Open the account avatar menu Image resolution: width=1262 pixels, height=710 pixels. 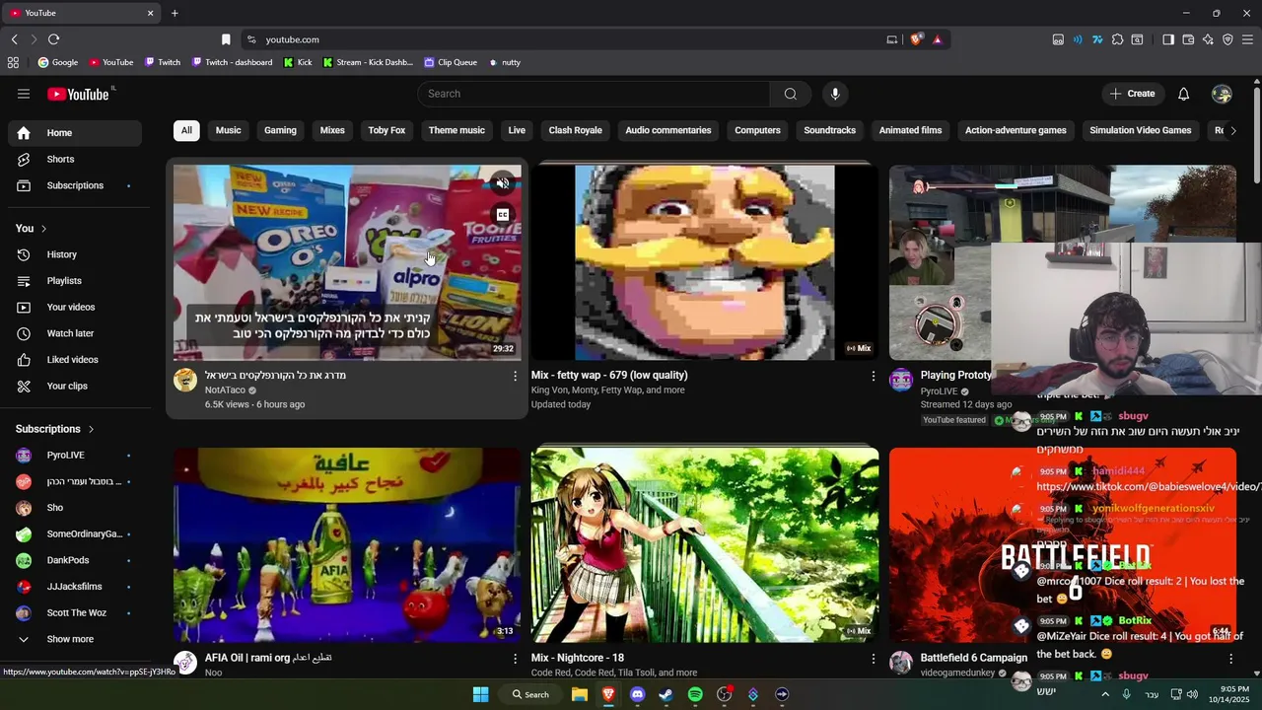[1223, 94]
